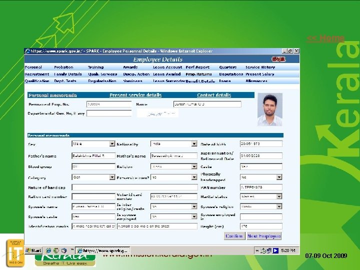Click the Retirement Date field

261,155
